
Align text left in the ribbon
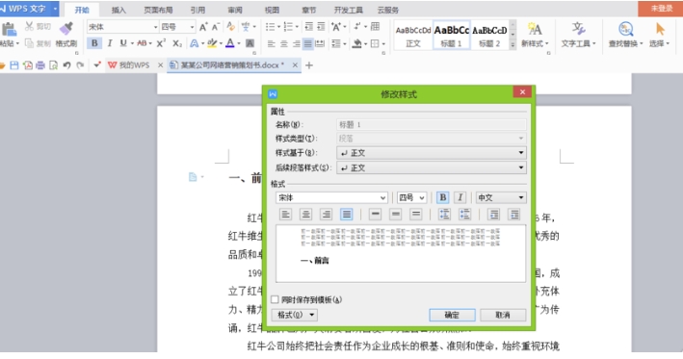click(272, 43)
